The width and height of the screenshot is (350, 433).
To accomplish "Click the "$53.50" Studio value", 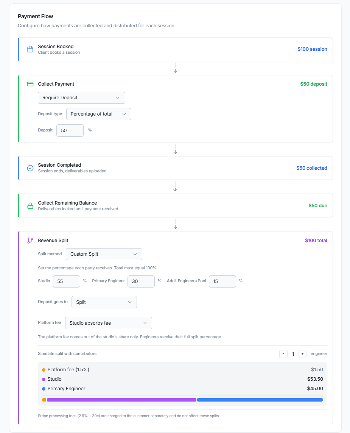I will pos(315,379).
